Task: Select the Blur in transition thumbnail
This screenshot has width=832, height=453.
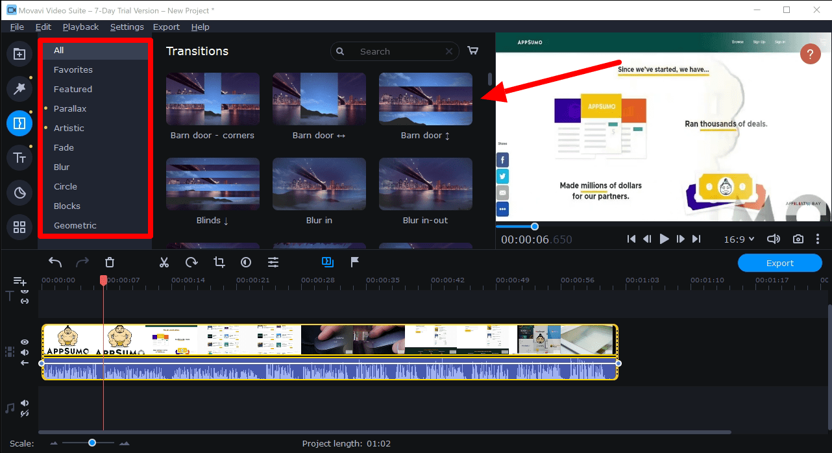Action: pyautogui.click(x=319, y=184)
